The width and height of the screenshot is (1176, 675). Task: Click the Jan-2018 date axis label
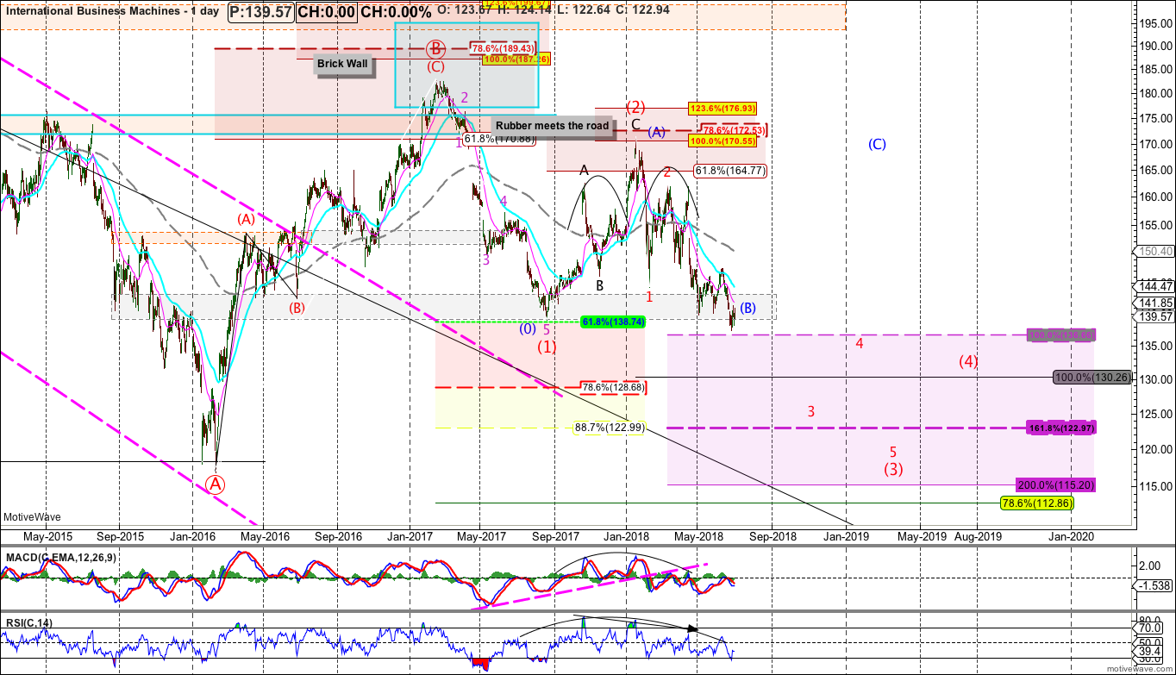627,535
